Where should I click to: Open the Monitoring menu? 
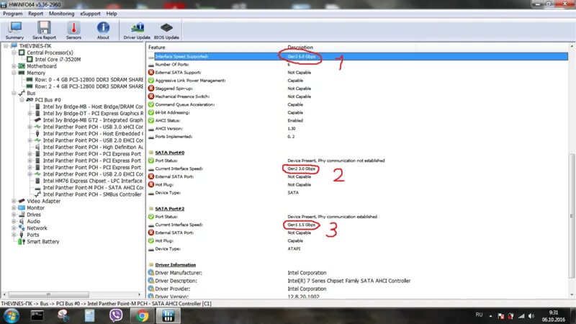(61, 14)
